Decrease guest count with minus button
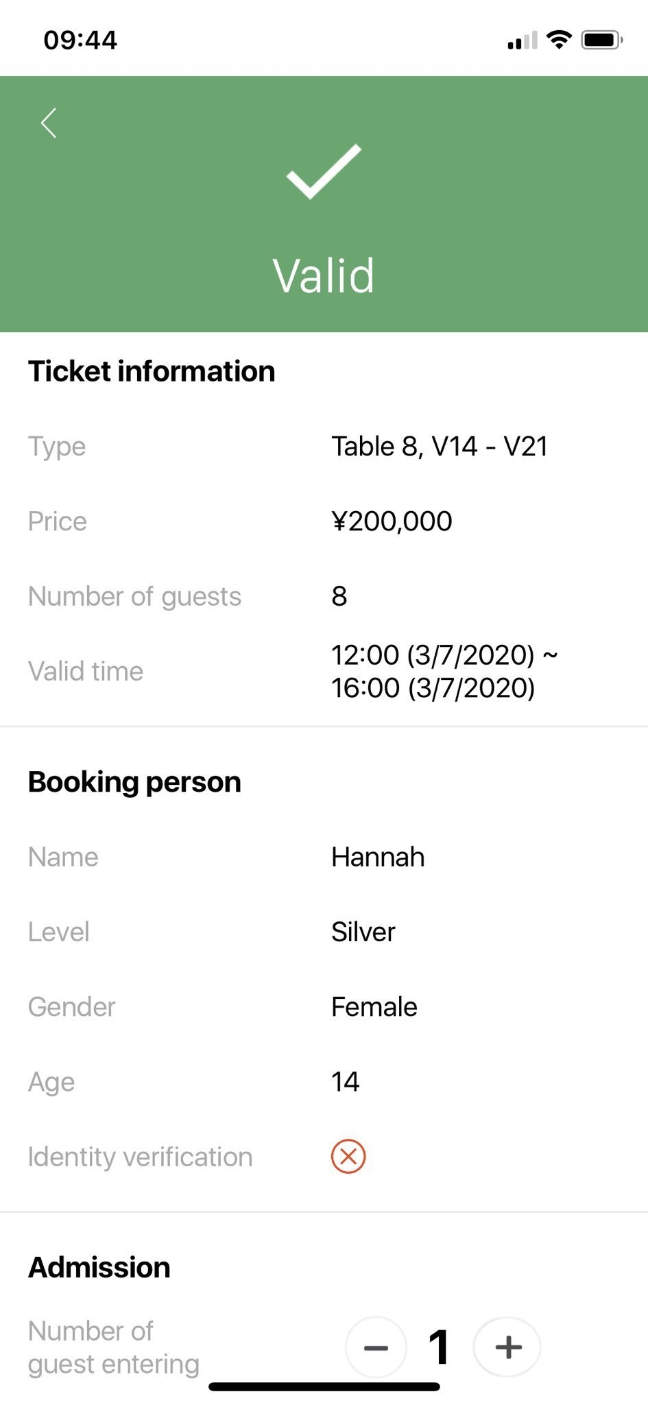Viewport: 648px width, 1405px height. click(x=376, y=1347)
